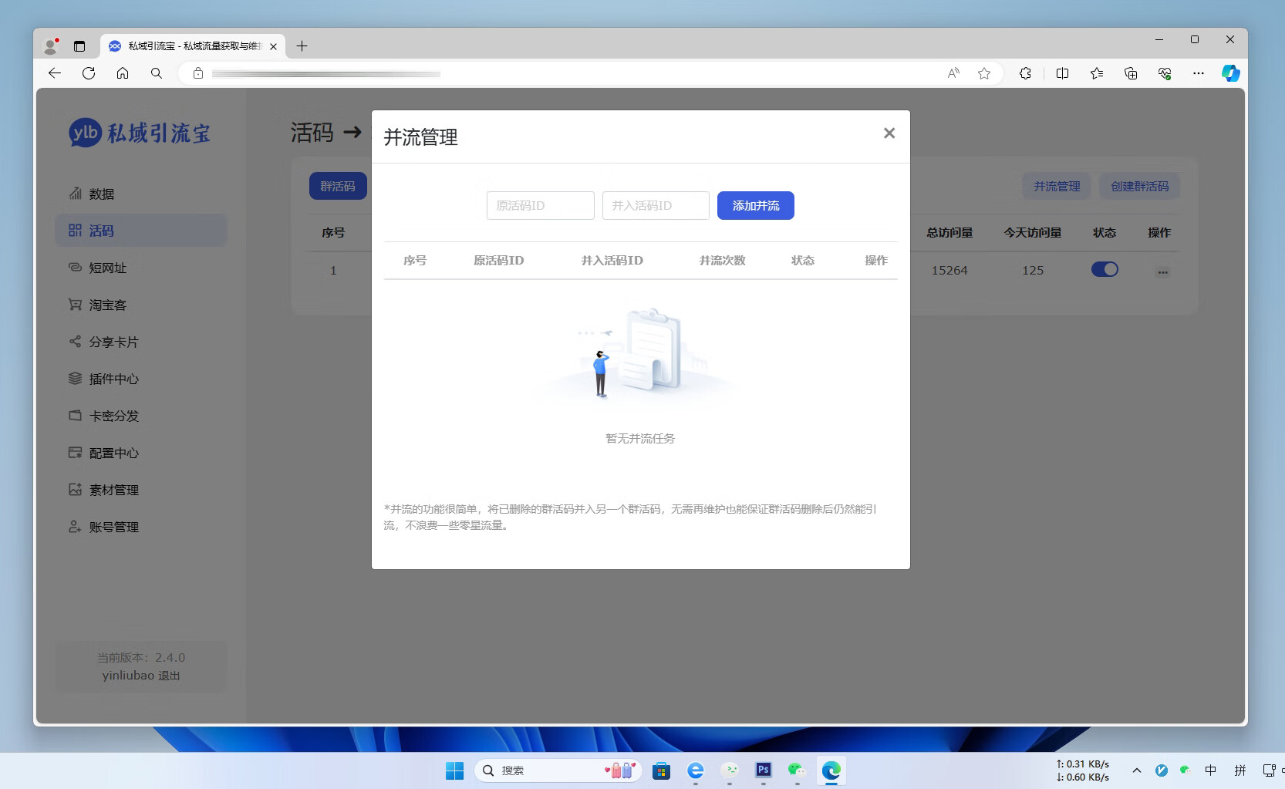Screen dimensions: 1285x789
Task: Select 活码 in the sidebar navigation
Action: 100,230
